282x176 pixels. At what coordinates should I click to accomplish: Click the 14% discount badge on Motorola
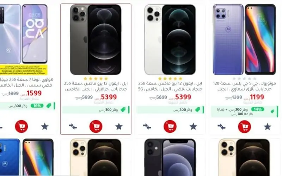coord(258,109)
